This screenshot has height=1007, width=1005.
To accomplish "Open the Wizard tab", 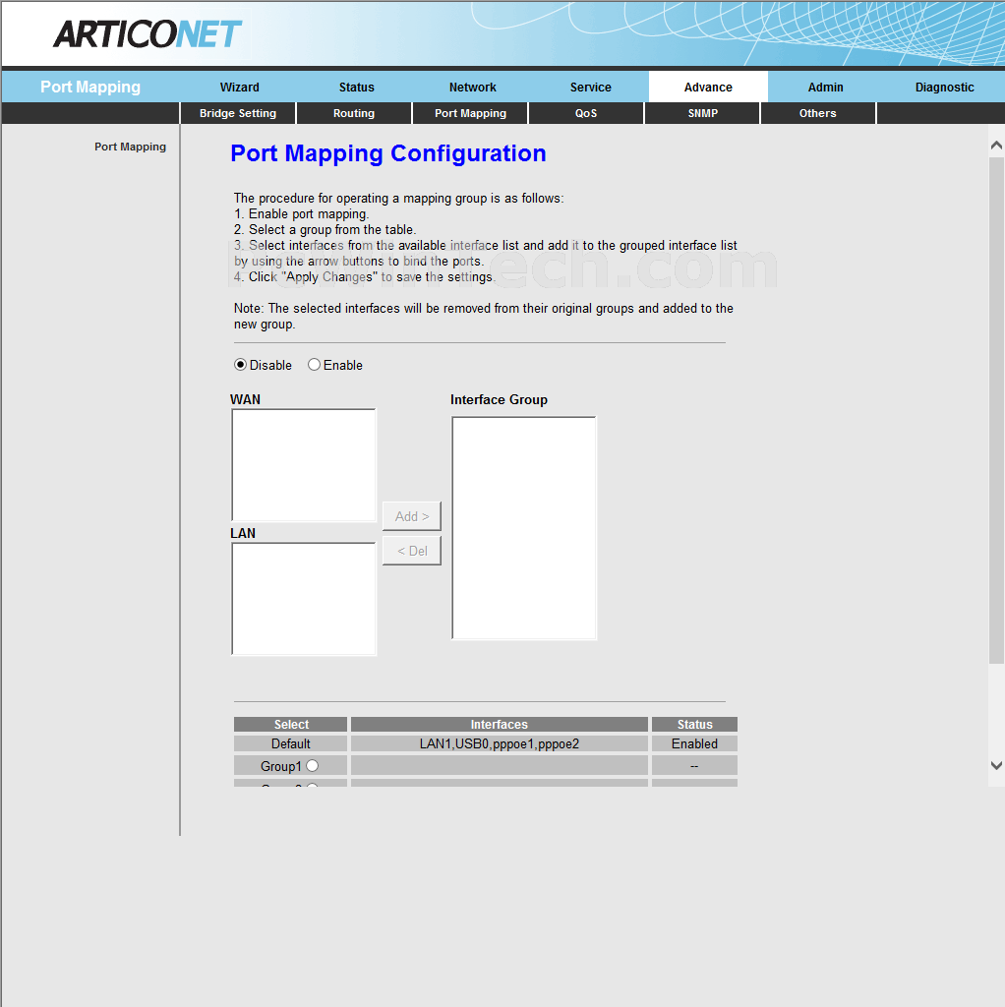I will [x=240, y=87].
